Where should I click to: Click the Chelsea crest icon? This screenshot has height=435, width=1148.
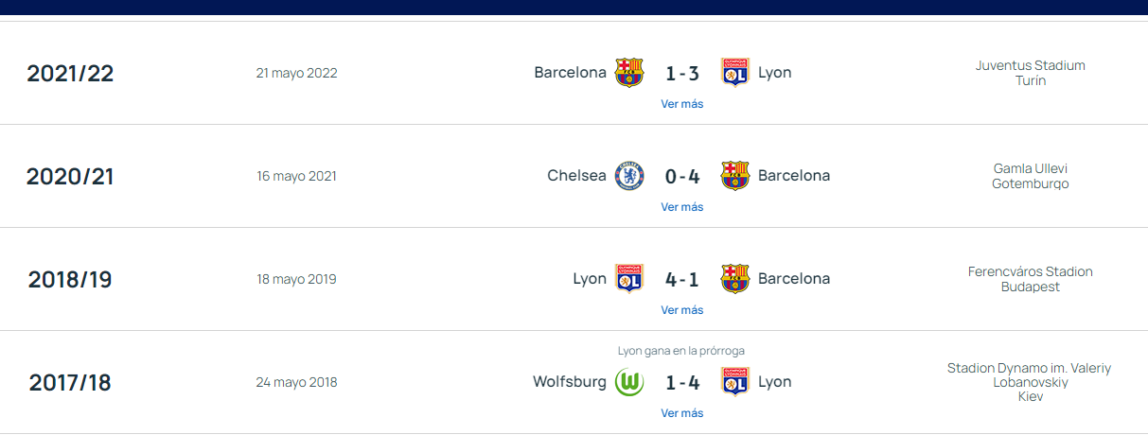click(x=629, y=176)
